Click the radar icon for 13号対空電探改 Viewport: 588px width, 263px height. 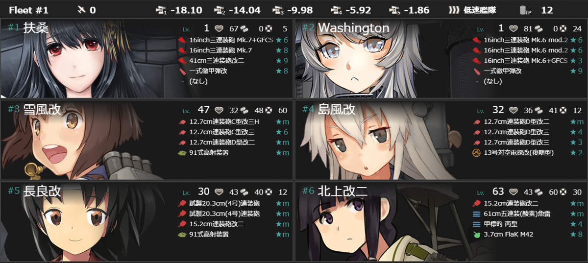[x=475, y=153]
